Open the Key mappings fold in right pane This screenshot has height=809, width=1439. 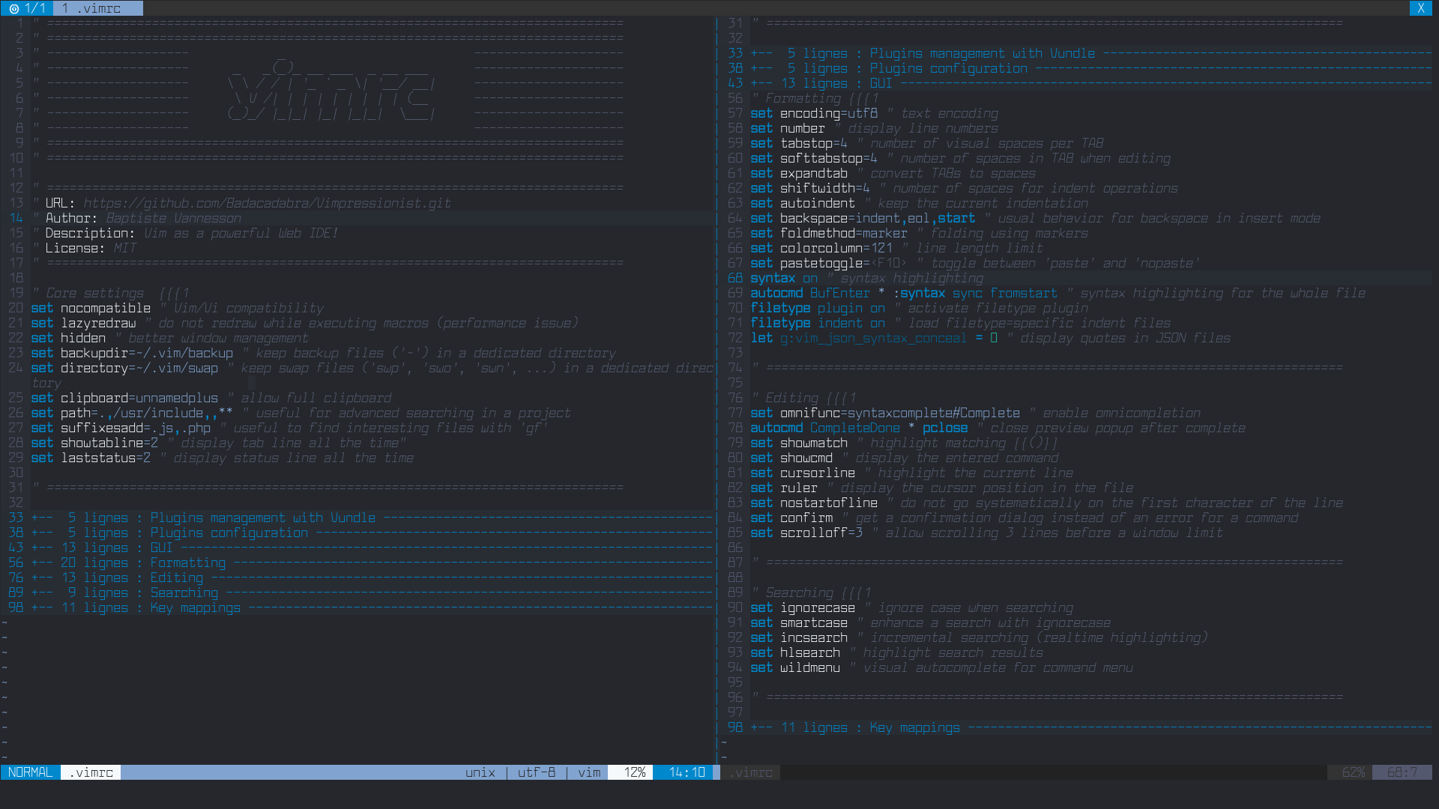click(914, 727)
